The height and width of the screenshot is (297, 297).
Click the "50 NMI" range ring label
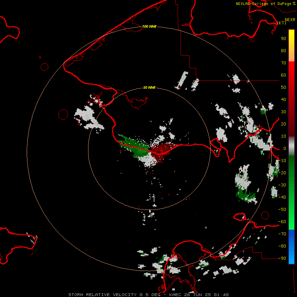pyautogui.click(x=149, y=87)
